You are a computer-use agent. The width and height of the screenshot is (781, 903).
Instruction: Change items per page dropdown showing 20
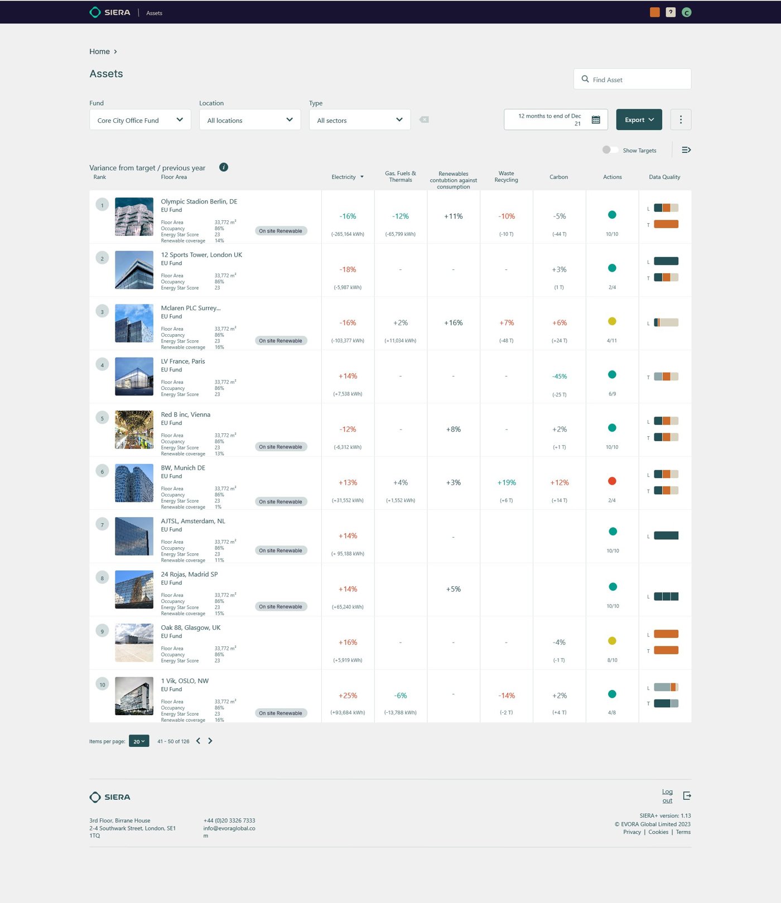139,741
